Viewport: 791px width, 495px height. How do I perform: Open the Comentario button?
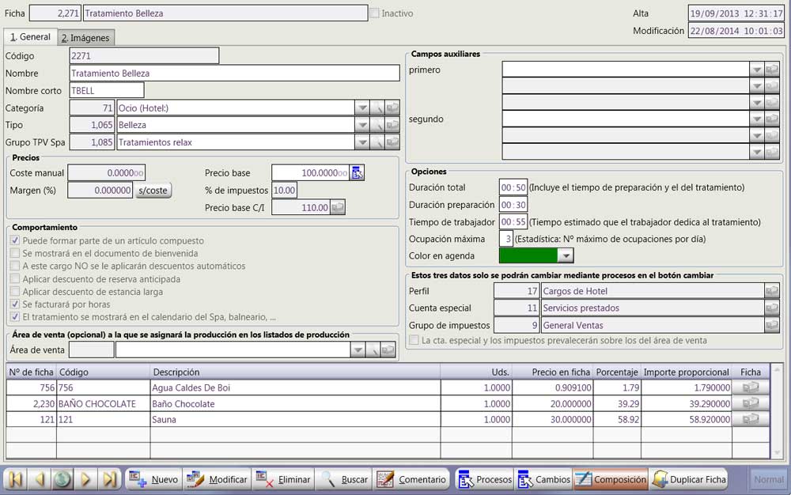411,479
